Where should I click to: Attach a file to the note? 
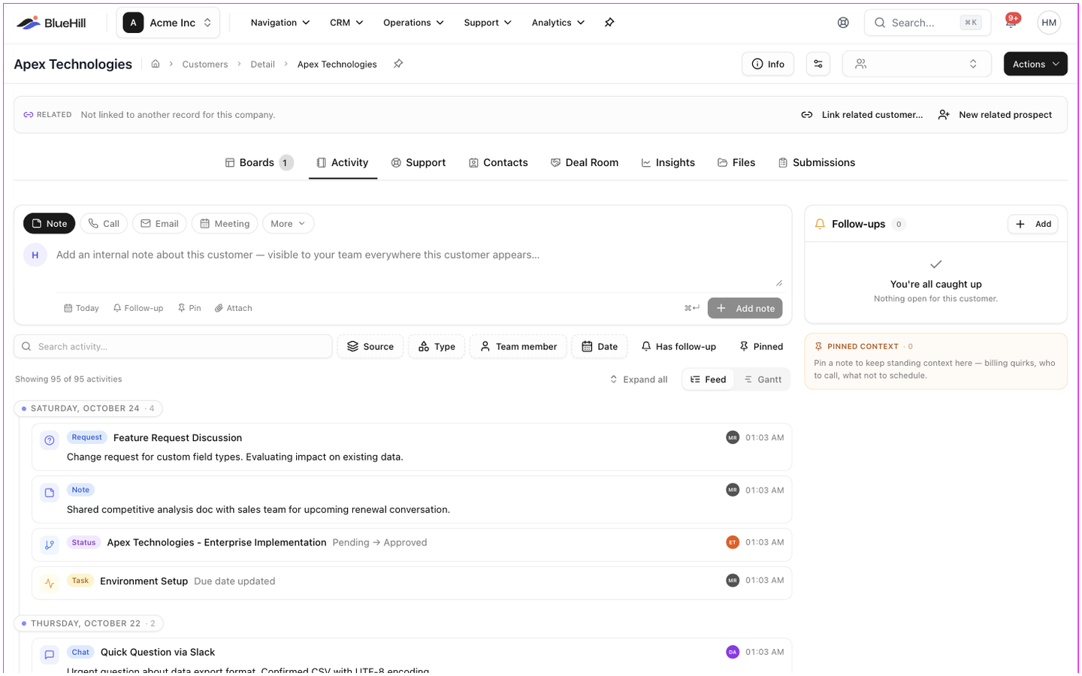(x=234, y=308)
